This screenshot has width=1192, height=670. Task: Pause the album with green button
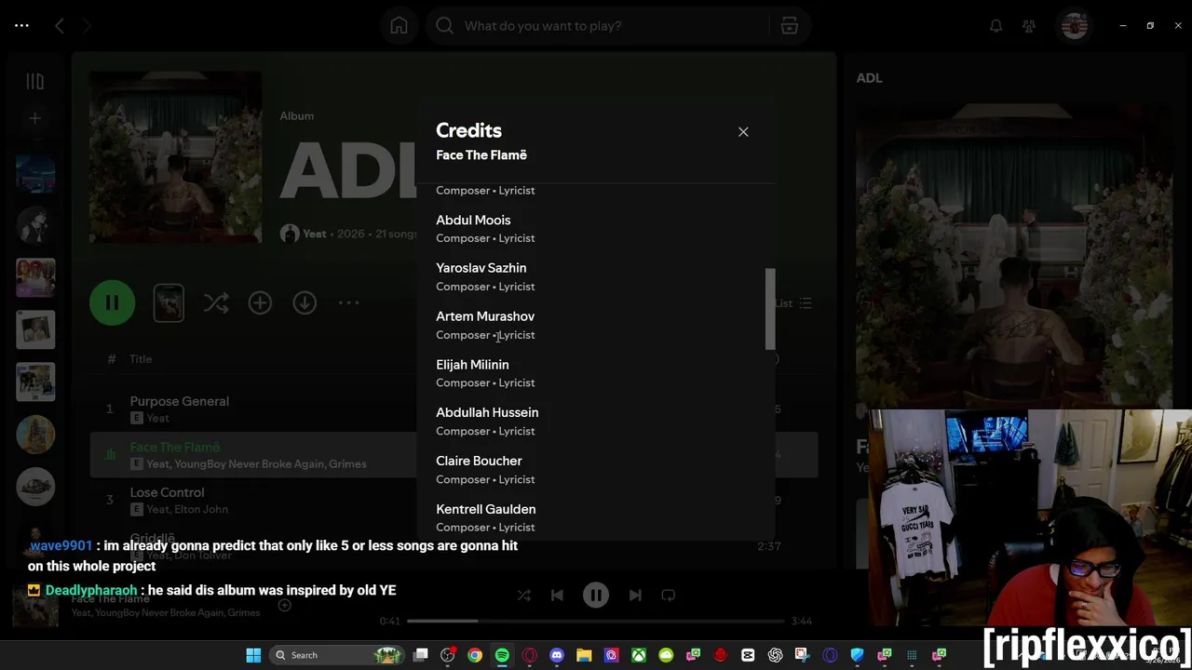(x=112, y=302)
